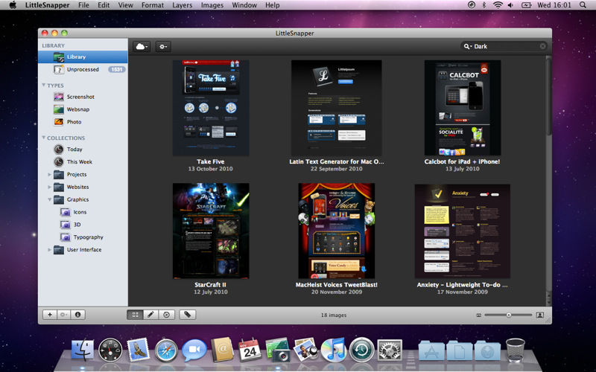Viewport: 596px width, 372px height.
Task: Open the Layers menu
Action: [x=182, y=5]
